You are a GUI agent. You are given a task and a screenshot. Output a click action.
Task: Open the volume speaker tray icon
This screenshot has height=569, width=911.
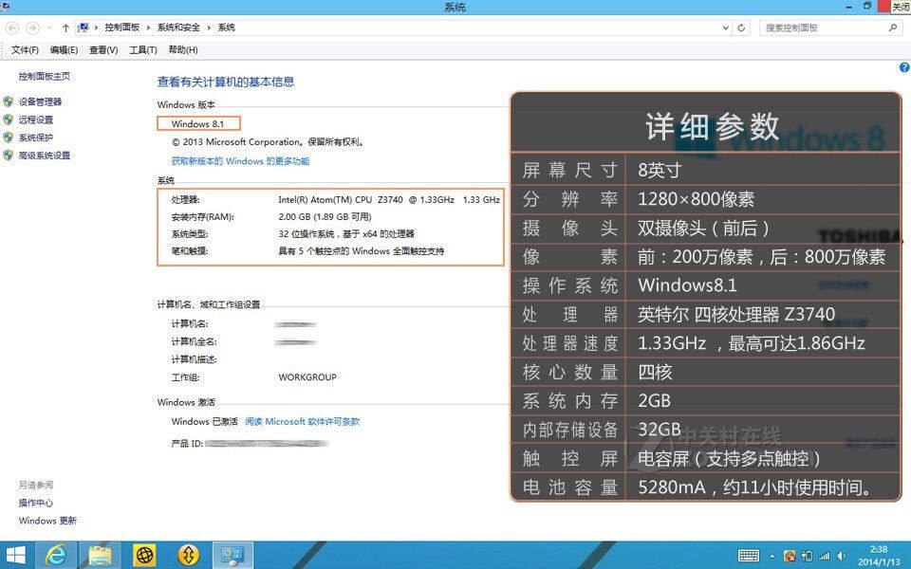pyautogui.click(x=841, y=557)
